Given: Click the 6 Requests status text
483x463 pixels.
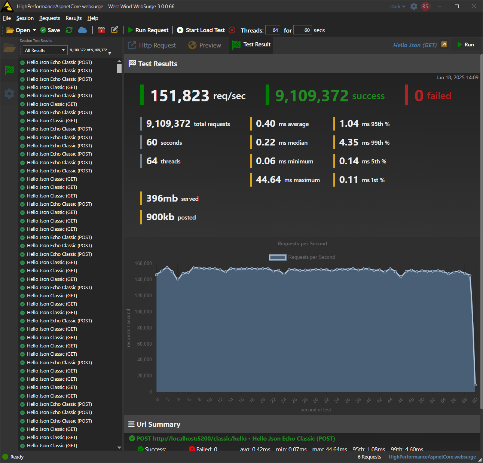Looking at the screenshot, I should click(369, 457).
